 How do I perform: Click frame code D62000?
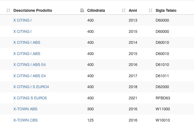tap(162, 87)
